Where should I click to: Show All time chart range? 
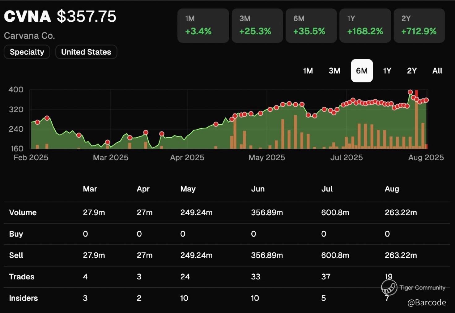click(x=437, y=71)
